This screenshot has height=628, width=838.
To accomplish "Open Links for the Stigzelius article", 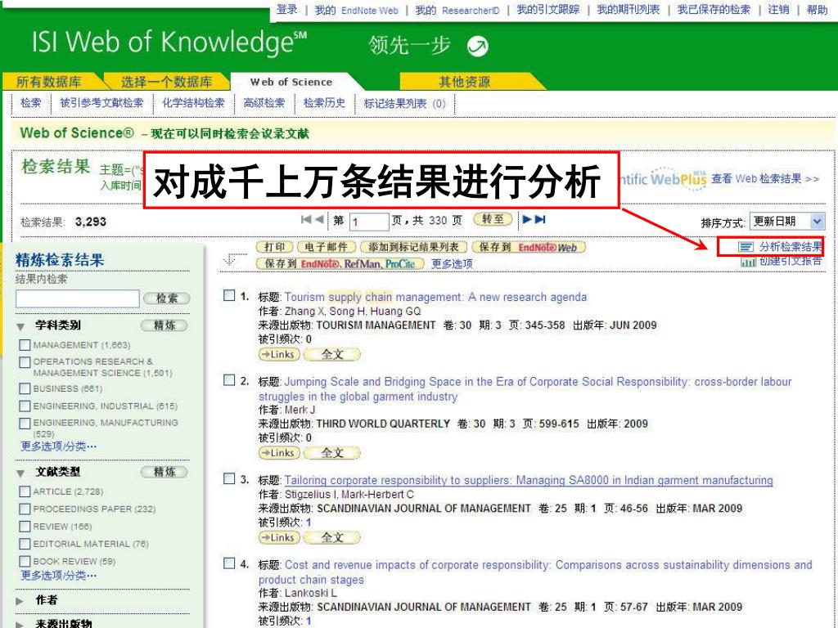I will [279, 538].
